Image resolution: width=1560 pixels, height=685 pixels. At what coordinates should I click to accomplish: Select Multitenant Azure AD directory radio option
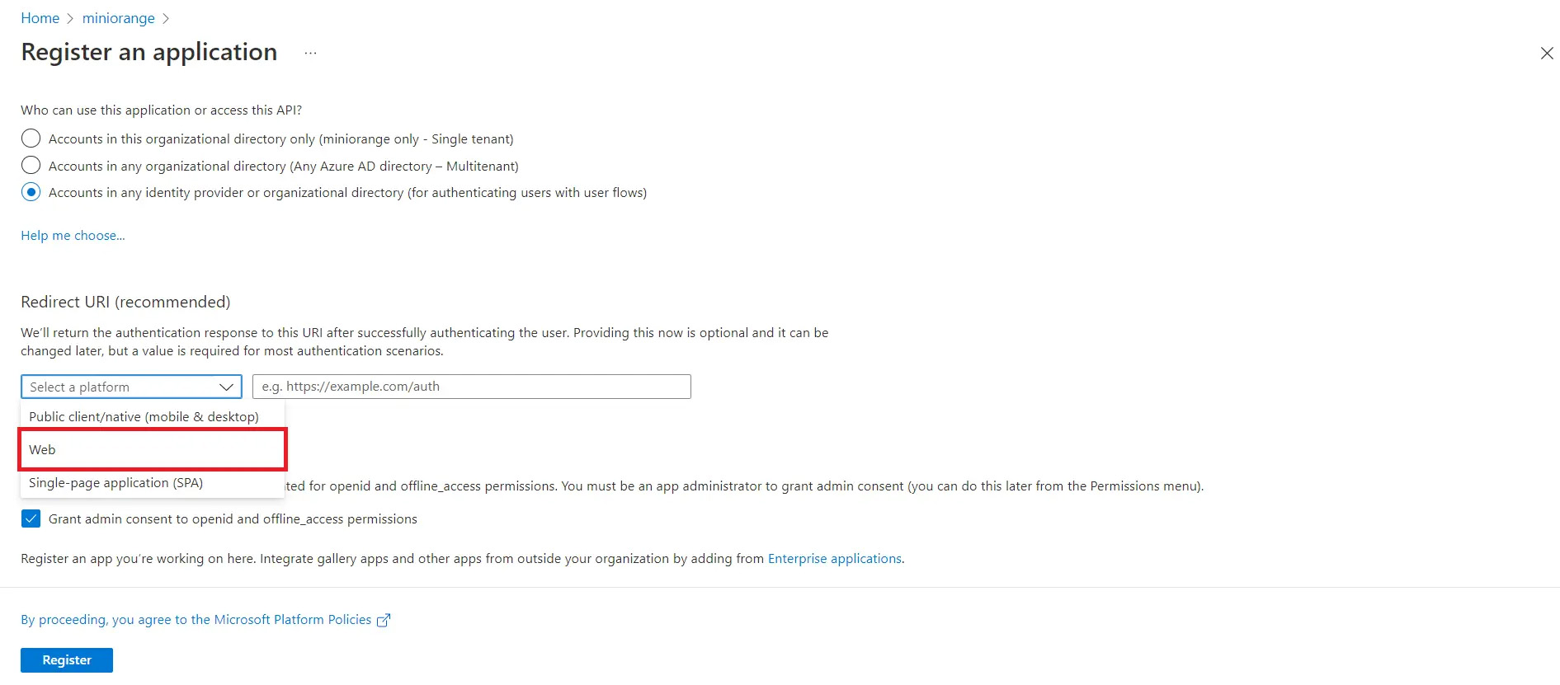31,166
